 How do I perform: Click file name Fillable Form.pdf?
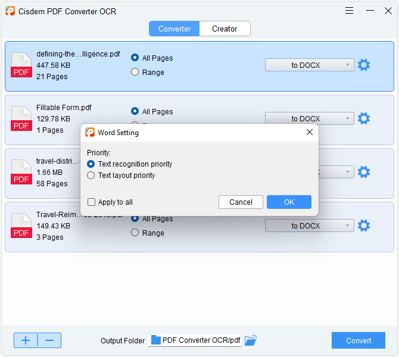64,108
